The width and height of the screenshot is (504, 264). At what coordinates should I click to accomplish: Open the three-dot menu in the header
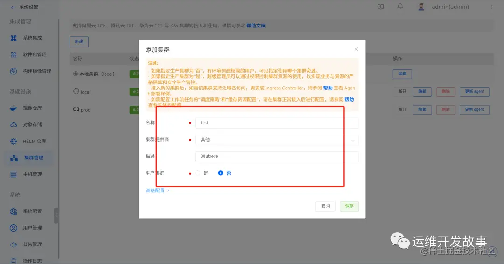pos(491,7)
